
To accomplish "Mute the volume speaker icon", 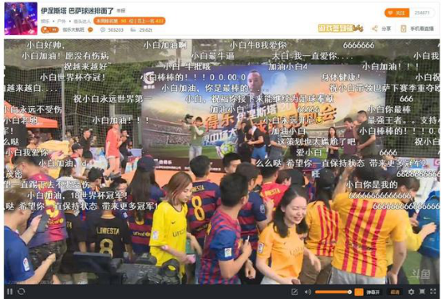I will pyautogui.click(x=307, y=292).
